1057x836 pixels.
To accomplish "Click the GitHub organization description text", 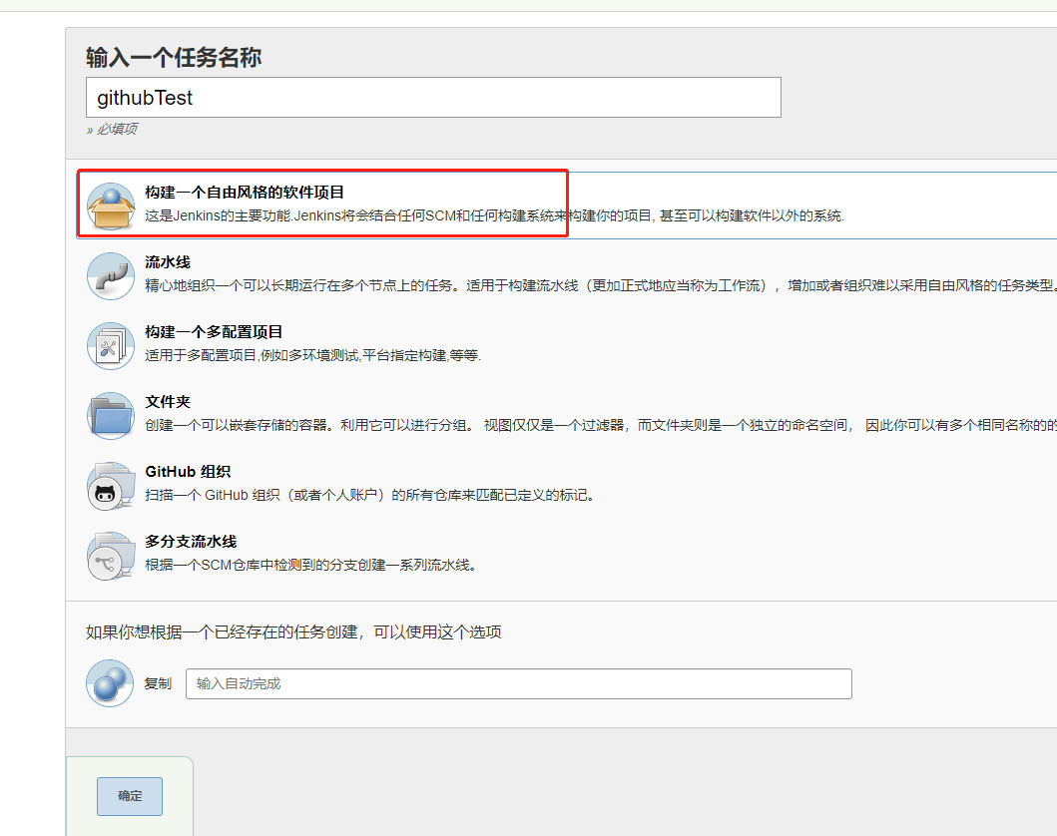I will 369,495.
